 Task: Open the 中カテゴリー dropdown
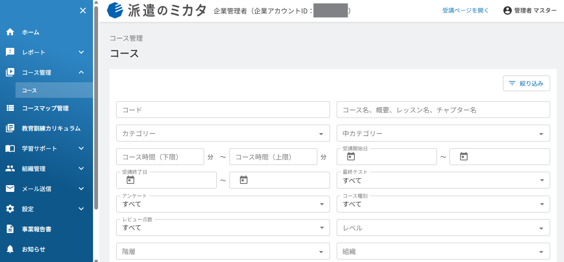(443, 133)
